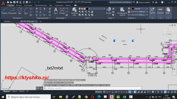
Task: Click the Move tool in Редактирование panel
Action: 37,9
